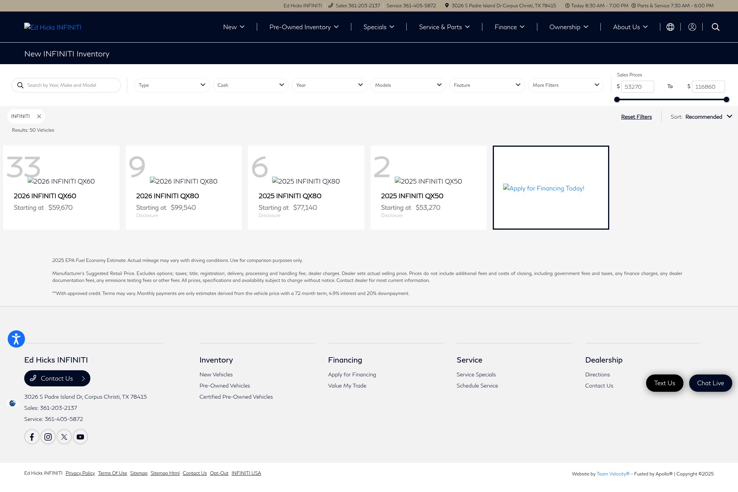Open New Vehicles footer link
This screenshot has height=492, width=738.
(216, 374)
